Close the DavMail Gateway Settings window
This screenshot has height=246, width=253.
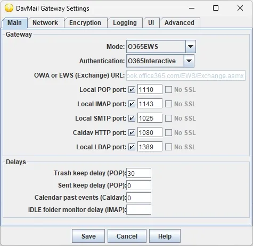(240, 8)
